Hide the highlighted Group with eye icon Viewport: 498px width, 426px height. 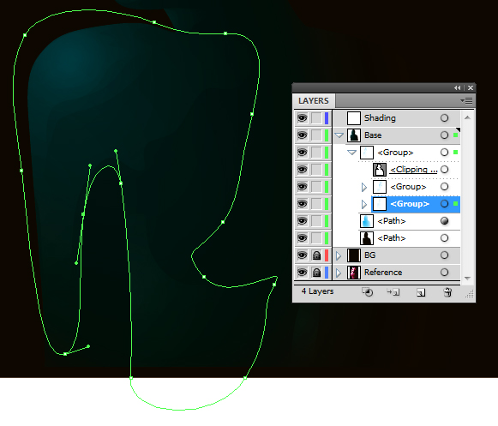pyautogui.click(x=302, y=204)
